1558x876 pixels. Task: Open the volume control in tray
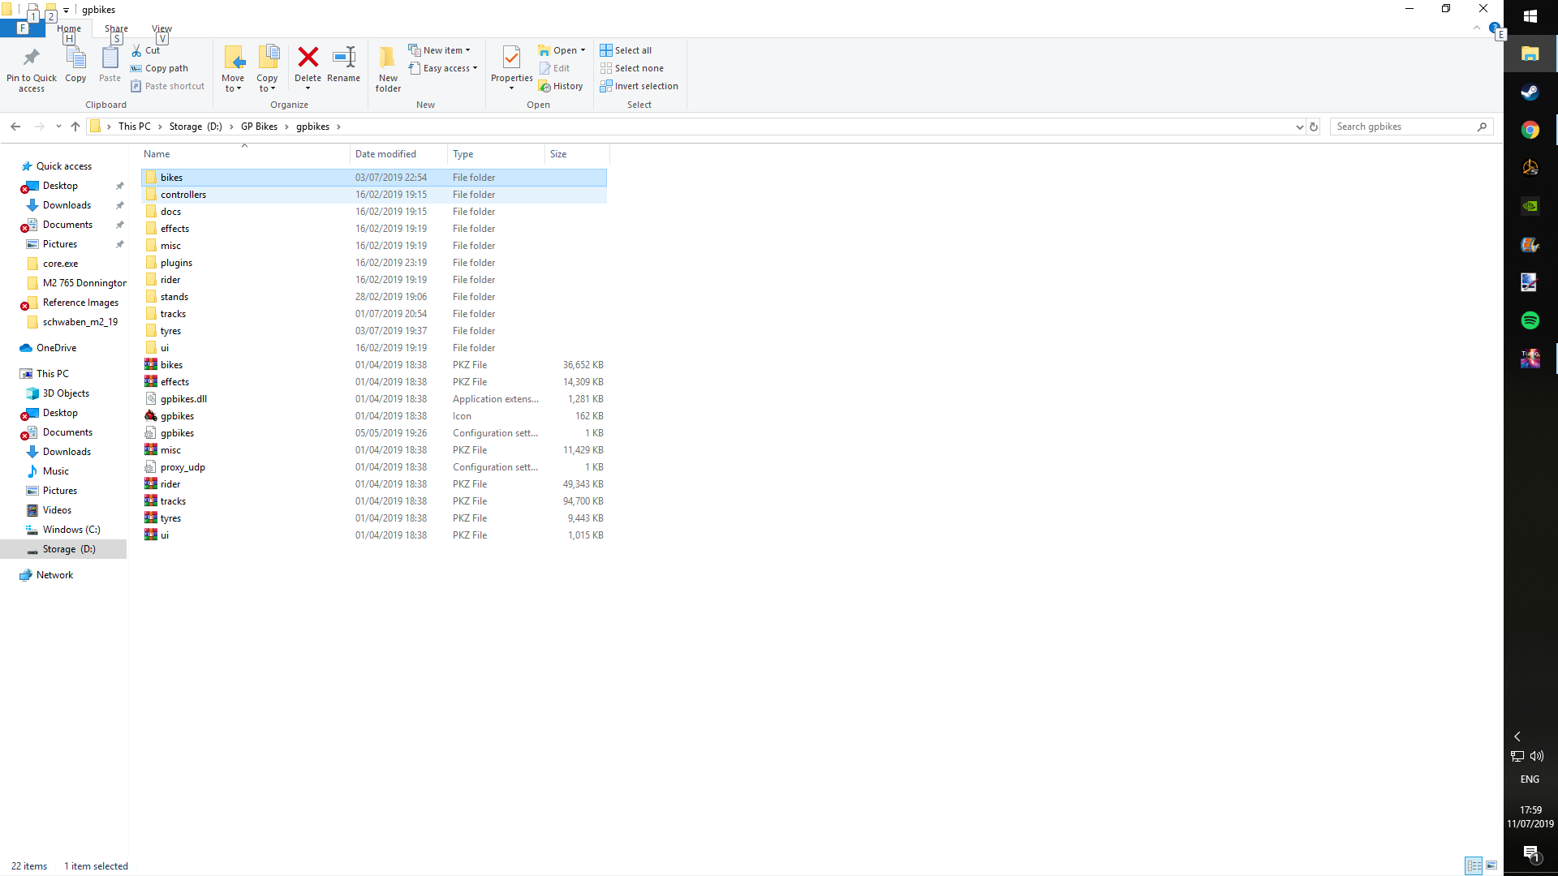(1537, 756)
